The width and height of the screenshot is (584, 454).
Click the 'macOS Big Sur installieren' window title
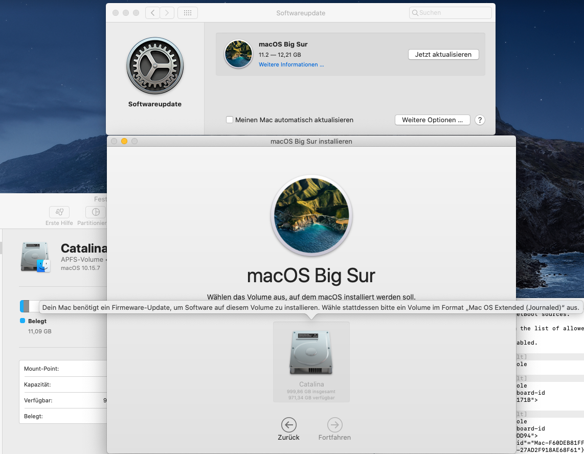click(x=311, y=142)
